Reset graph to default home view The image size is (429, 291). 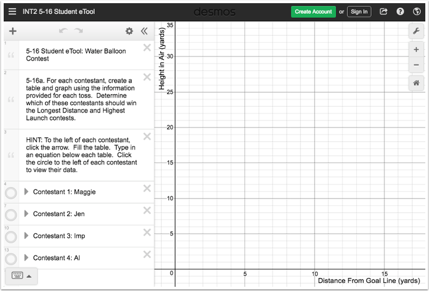[x=416, y=83]
